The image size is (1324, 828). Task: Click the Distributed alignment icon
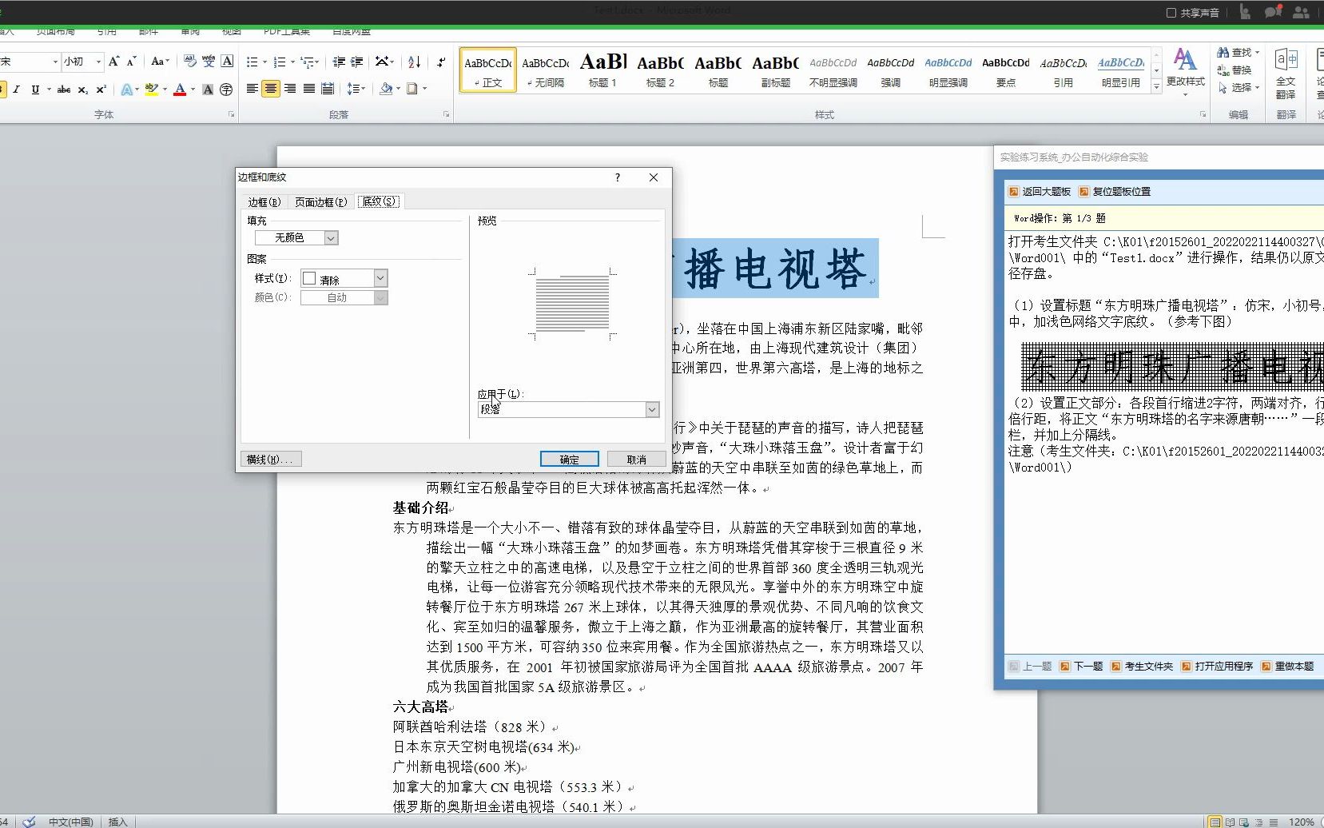(328, 89)
